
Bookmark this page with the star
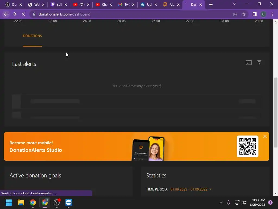coord(244,14)
